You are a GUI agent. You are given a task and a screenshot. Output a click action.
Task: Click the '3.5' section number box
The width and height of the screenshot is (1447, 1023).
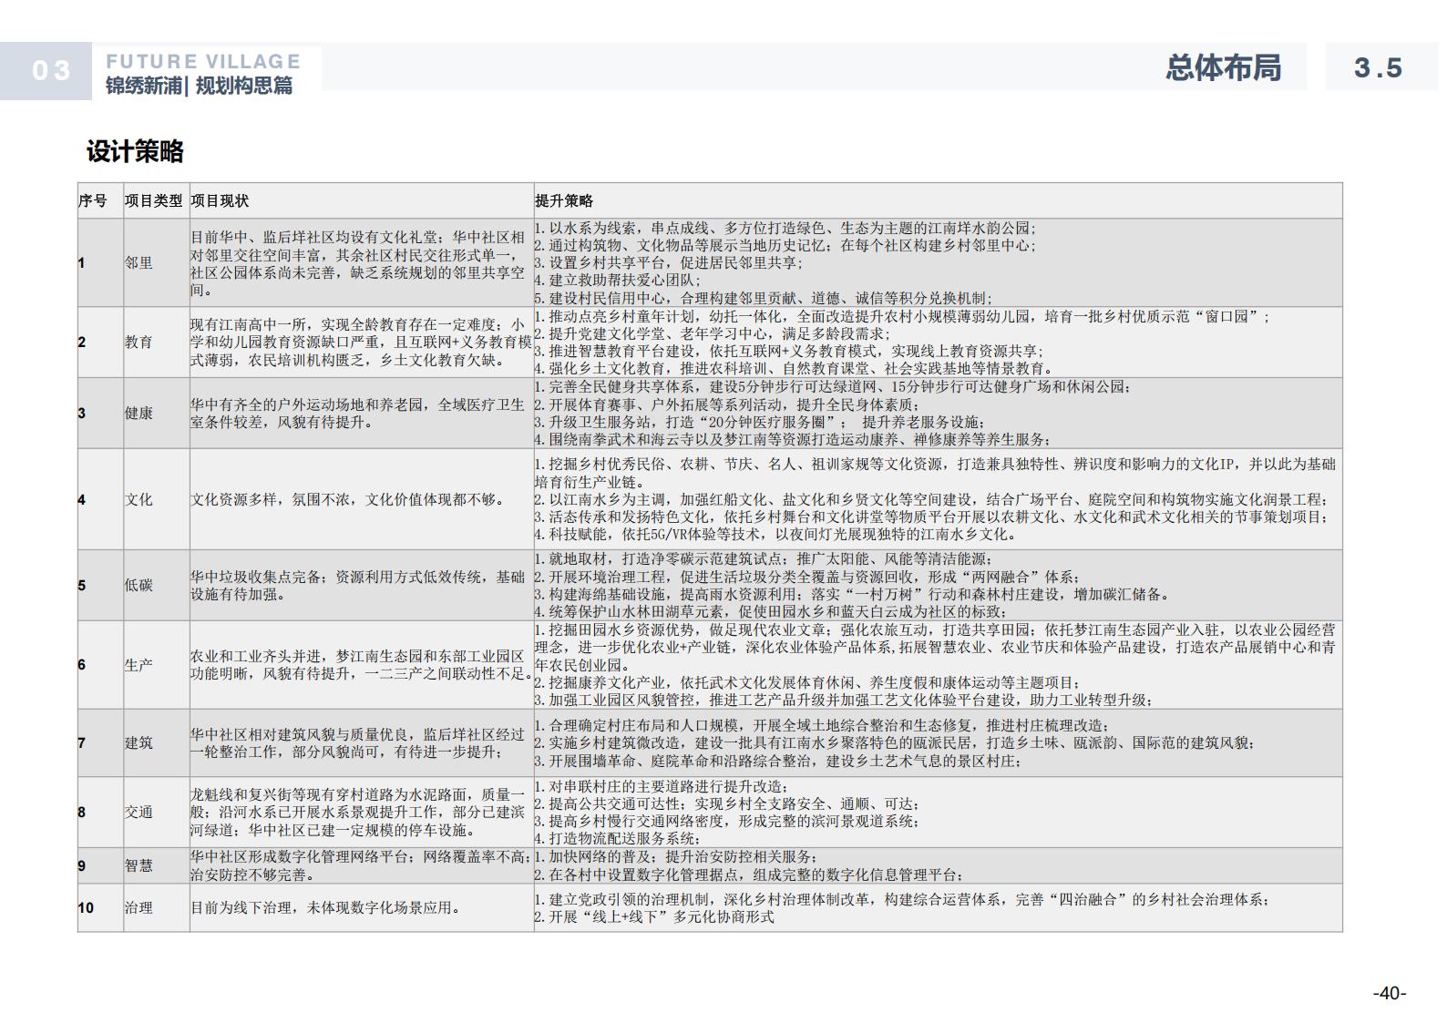pyautogui.click(x=1379, y=68)
